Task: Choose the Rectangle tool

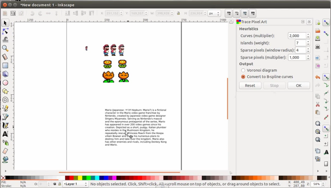Action: pyautogui.click(x=5, y=65)
